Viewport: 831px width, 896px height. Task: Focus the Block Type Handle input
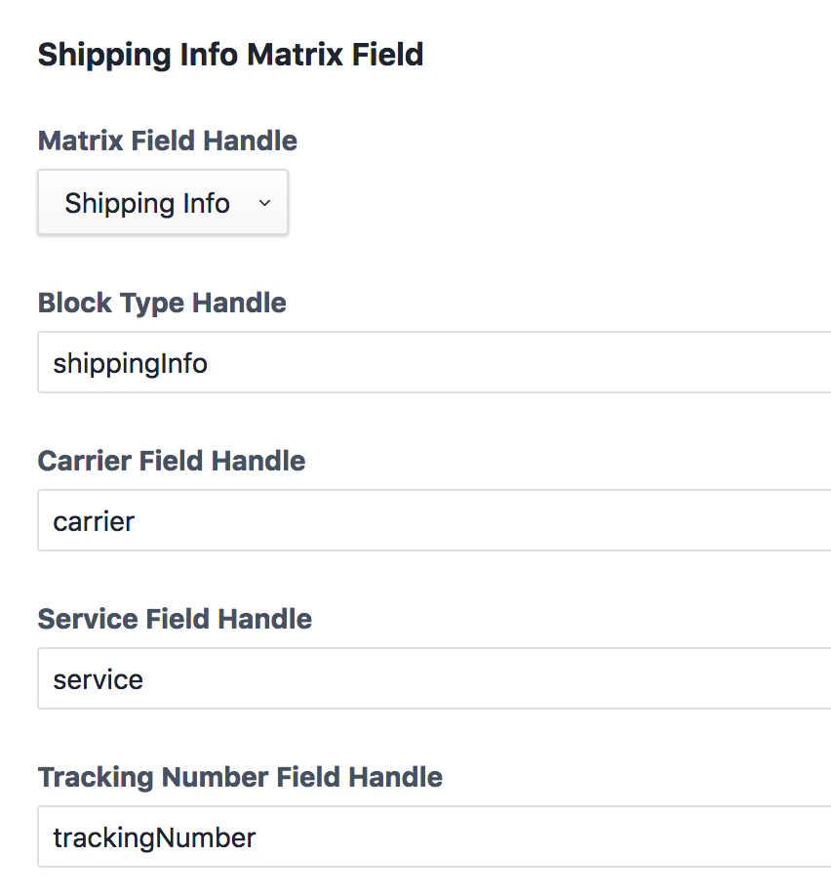[434, 363]
